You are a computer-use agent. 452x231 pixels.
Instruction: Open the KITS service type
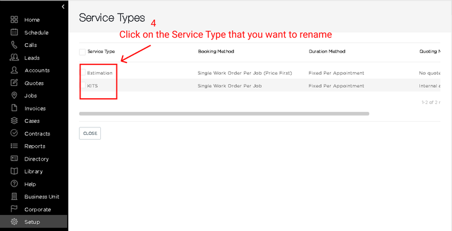tap(92, 86)
